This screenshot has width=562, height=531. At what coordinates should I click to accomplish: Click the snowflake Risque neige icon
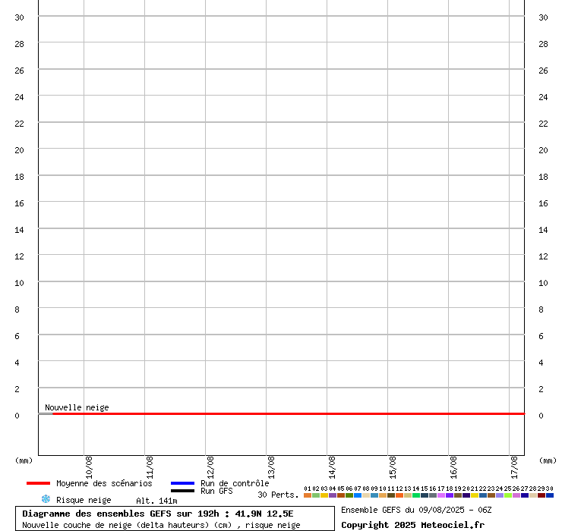pyautogui.click(x=46, y=499)
